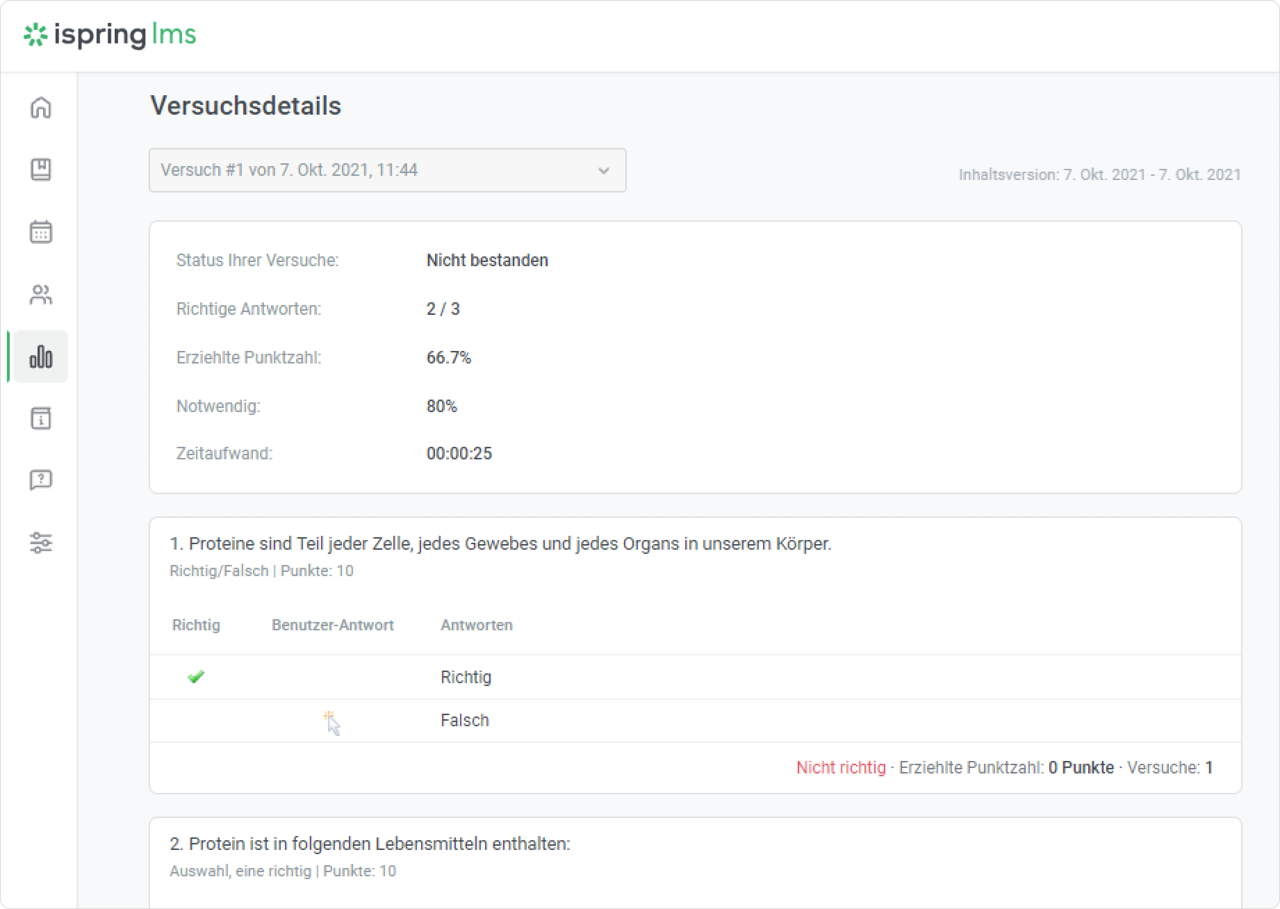Click question 2 about Lebensmitteln
Screen dimensions: 1280x909
[369, 844]
